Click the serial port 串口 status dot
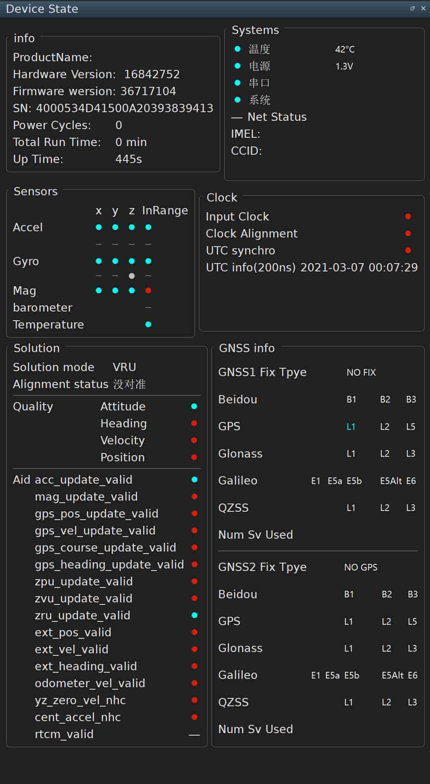This screenshot has height=784, width=430. pyautogui.click(x=238, y=83)
